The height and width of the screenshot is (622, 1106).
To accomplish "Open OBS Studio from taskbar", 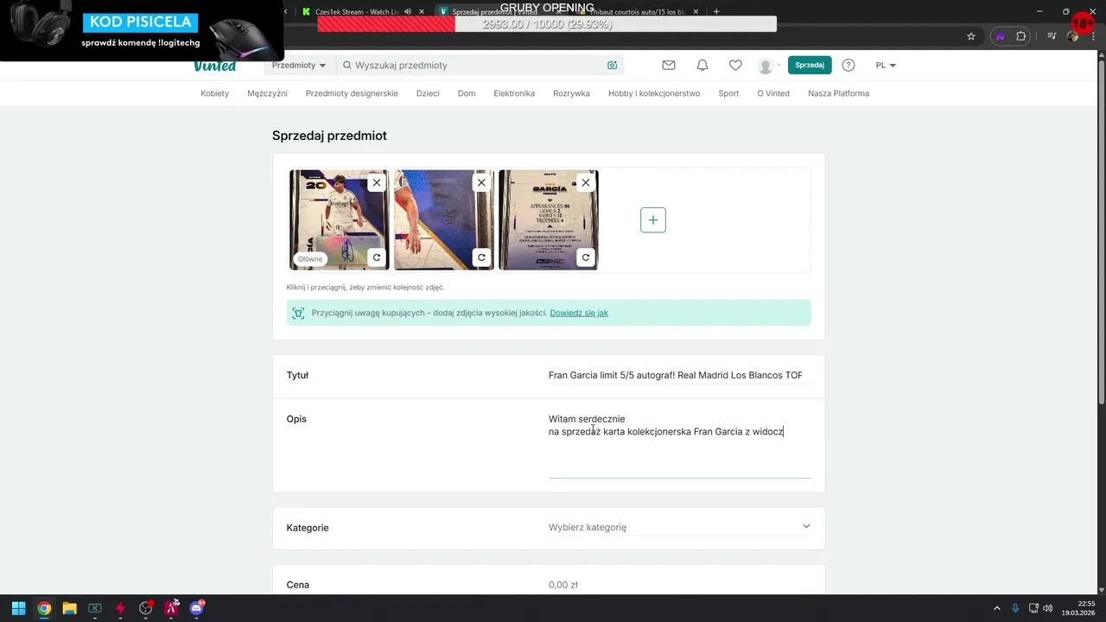I will (x=145, y=608).
